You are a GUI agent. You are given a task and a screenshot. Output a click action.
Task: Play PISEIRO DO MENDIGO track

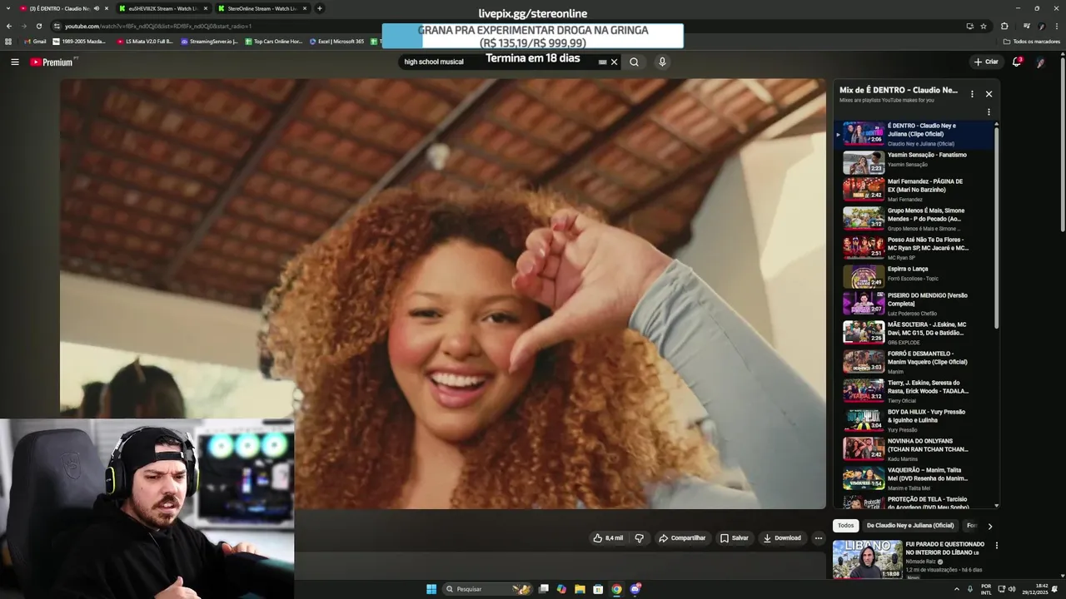(x=916, y=304)
